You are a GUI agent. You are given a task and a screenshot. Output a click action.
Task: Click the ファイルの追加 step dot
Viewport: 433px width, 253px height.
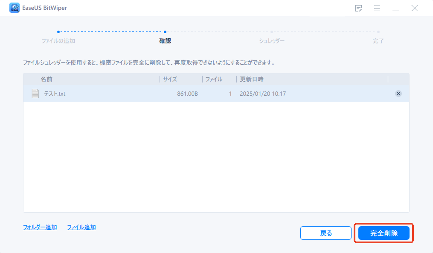pos(58,31)
